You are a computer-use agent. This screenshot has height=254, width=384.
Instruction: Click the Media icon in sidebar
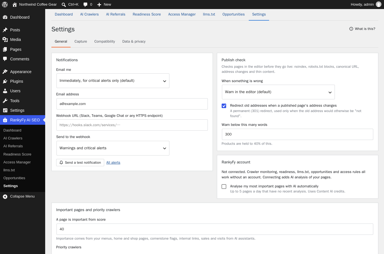pos(5,40)
